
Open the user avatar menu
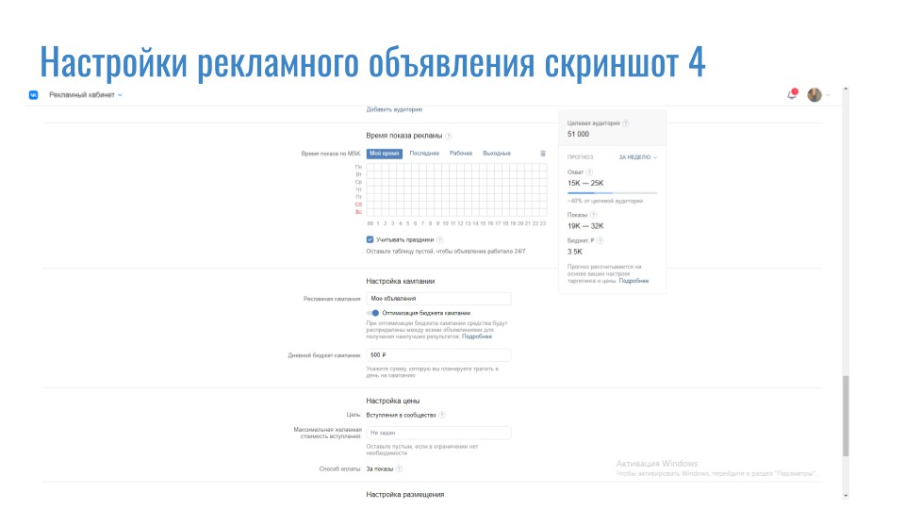(x=814, y=95)
